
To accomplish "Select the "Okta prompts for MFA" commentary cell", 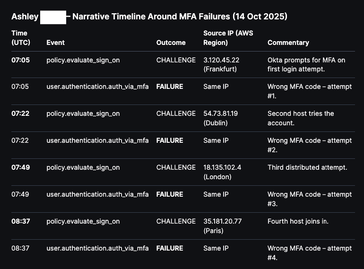I will click(x=306, y=65).
